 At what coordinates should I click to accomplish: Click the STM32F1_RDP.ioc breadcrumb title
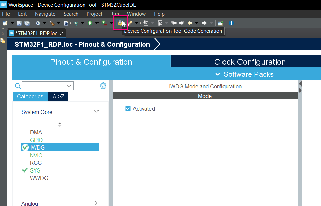click(x=82, y=44)
